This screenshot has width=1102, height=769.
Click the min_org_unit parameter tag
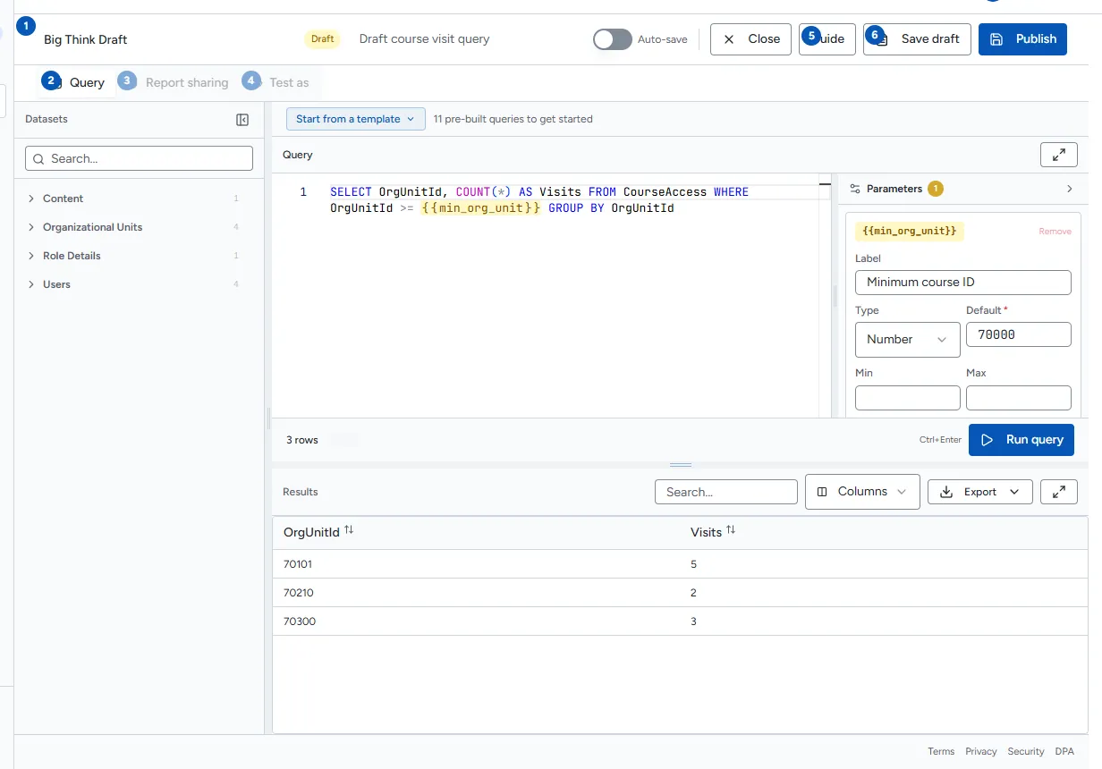tap(910, 232)
